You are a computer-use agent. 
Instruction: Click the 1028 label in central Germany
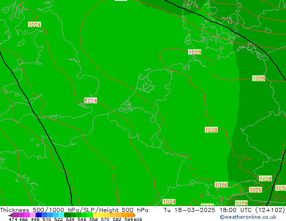point(211,130)
